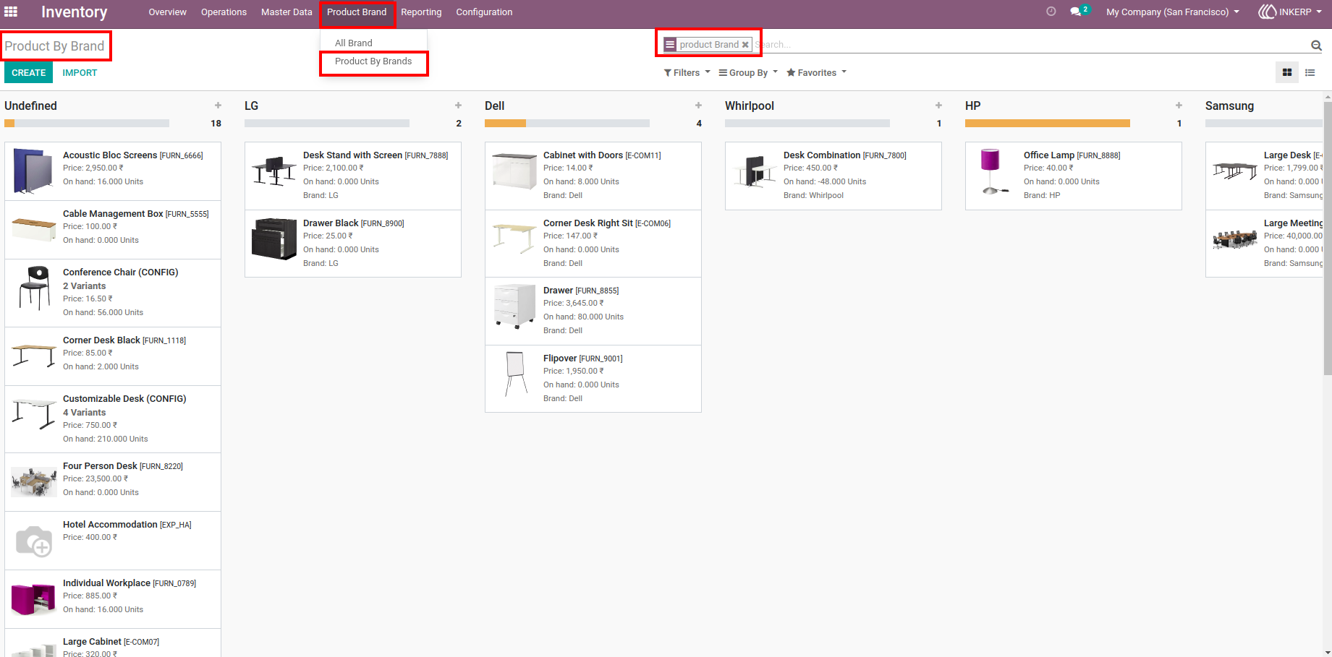The width and height of the screenshot is (1332, 657).
Task: Open the Filters dropdown
Action: pyautogui.click(x=687, y=72)
